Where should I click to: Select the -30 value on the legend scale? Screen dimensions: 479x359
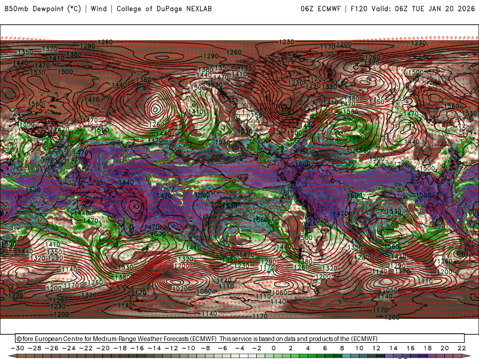coord(18,348)
